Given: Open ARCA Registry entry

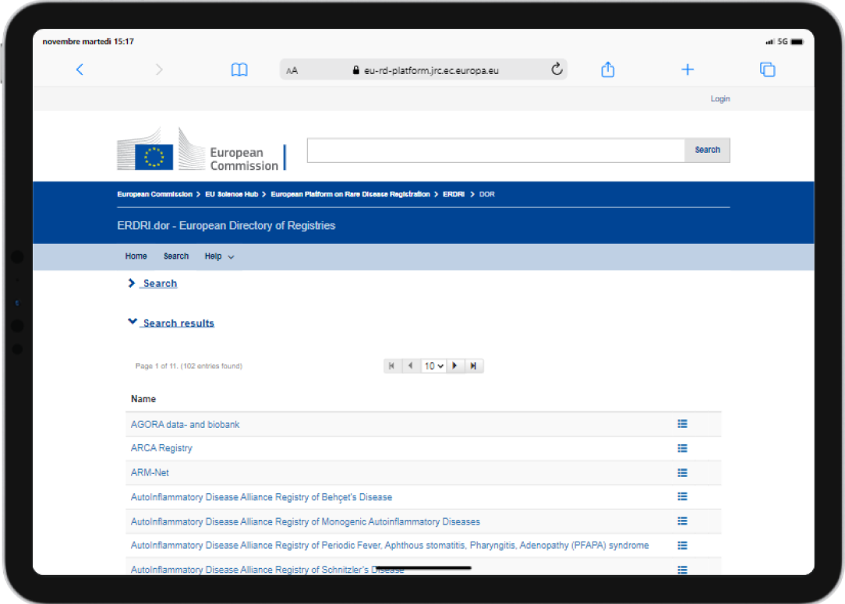Looking at the screenshot, I should [x=161, y=448].
